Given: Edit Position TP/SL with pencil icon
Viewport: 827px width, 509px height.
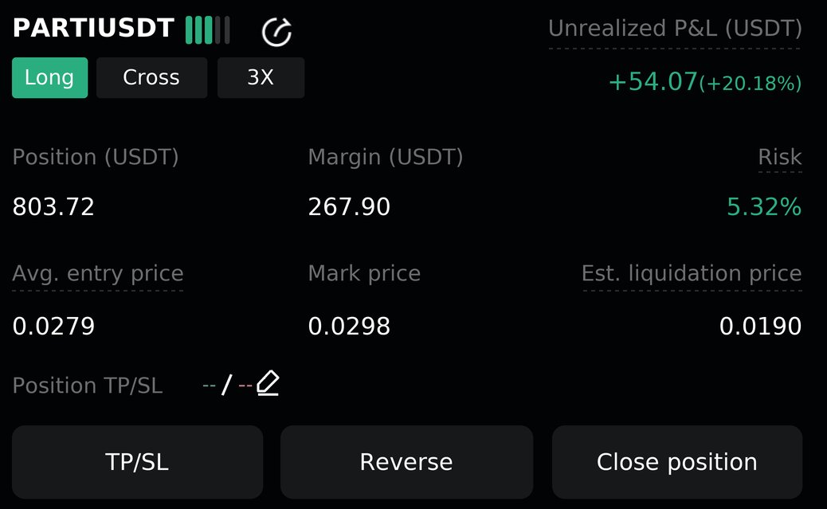Looking at the screenshot, I should (x=268, y=383).
